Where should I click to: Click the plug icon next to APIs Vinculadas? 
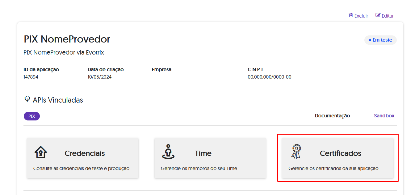(27, 99)
